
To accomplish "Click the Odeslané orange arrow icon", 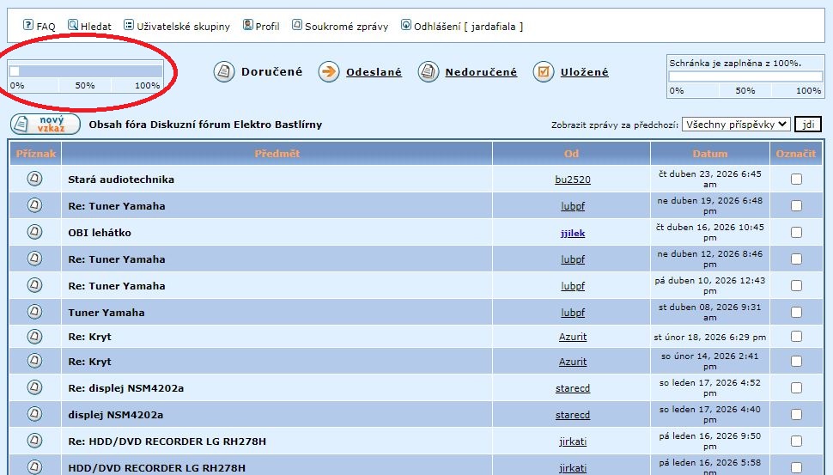I will pyautogui.click(x=329, y=72).
